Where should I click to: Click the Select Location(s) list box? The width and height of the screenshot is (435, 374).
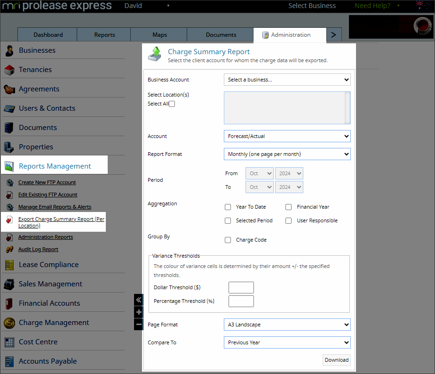tap(287, 108)
